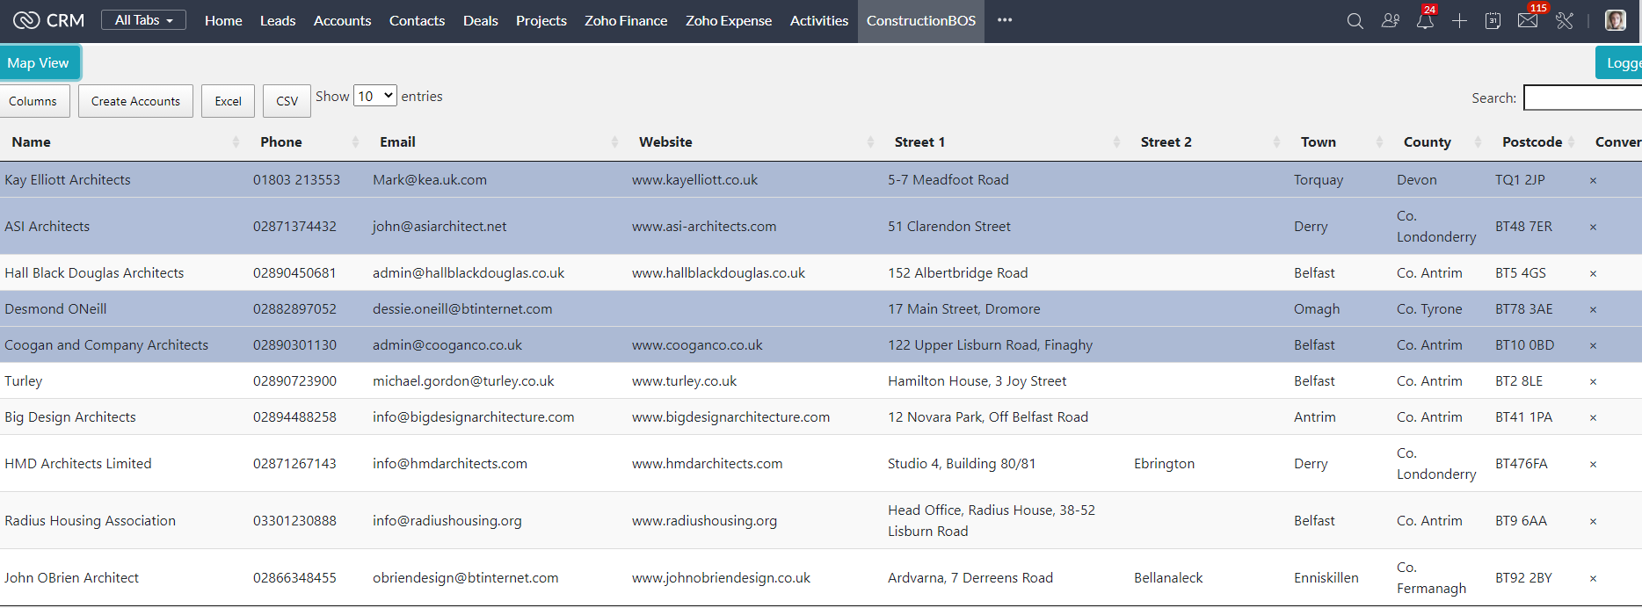Click email john@asiarchitect.net

pos(440,226)
